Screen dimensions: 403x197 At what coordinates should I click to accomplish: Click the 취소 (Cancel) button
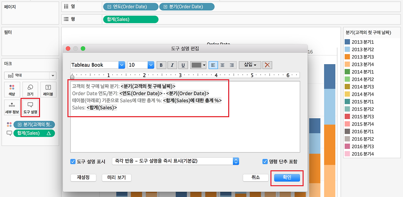tap(255, 177)
